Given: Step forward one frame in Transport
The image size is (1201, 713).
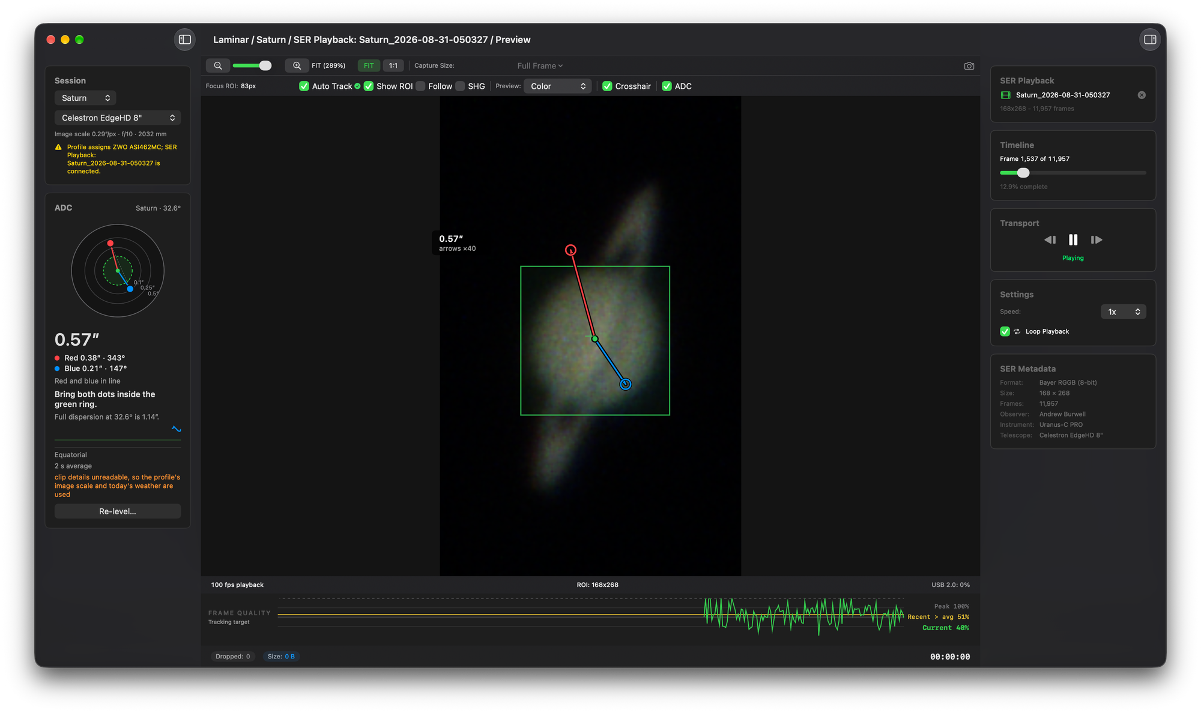Looking at the screenshot, I should 1097,239.
